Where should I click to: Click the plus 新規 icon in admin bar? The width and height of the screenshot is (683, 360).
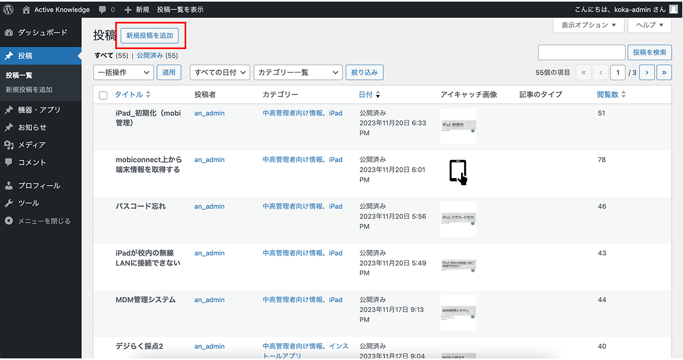coord(128,10)
